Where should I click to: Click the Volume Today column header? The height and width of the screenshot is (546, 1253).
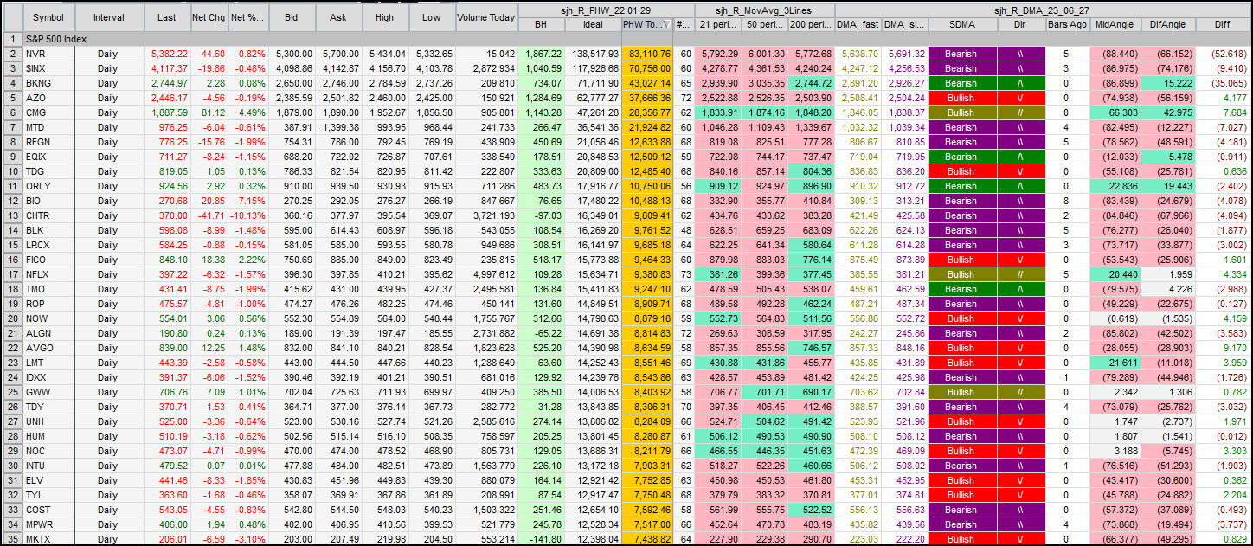click(x=485, y=17)
